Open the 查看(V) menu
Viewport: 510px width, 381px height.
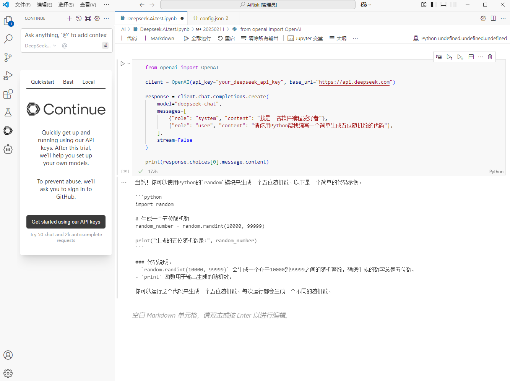tap(88, 5)
